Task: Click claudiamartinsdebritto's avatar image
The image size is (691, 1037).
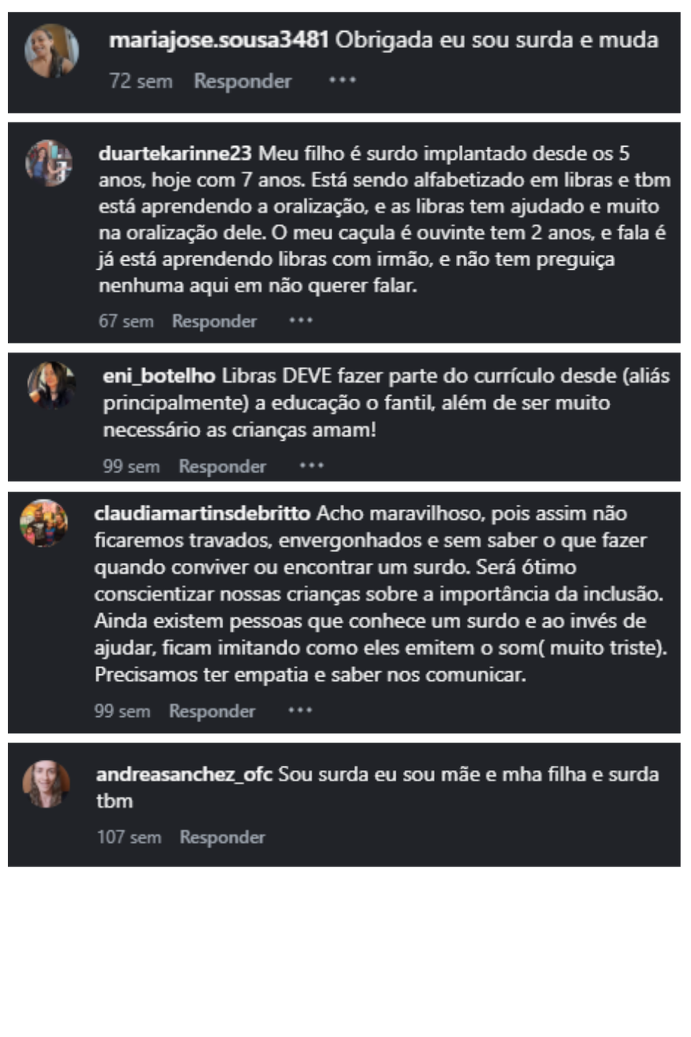Action: point(44,523)
